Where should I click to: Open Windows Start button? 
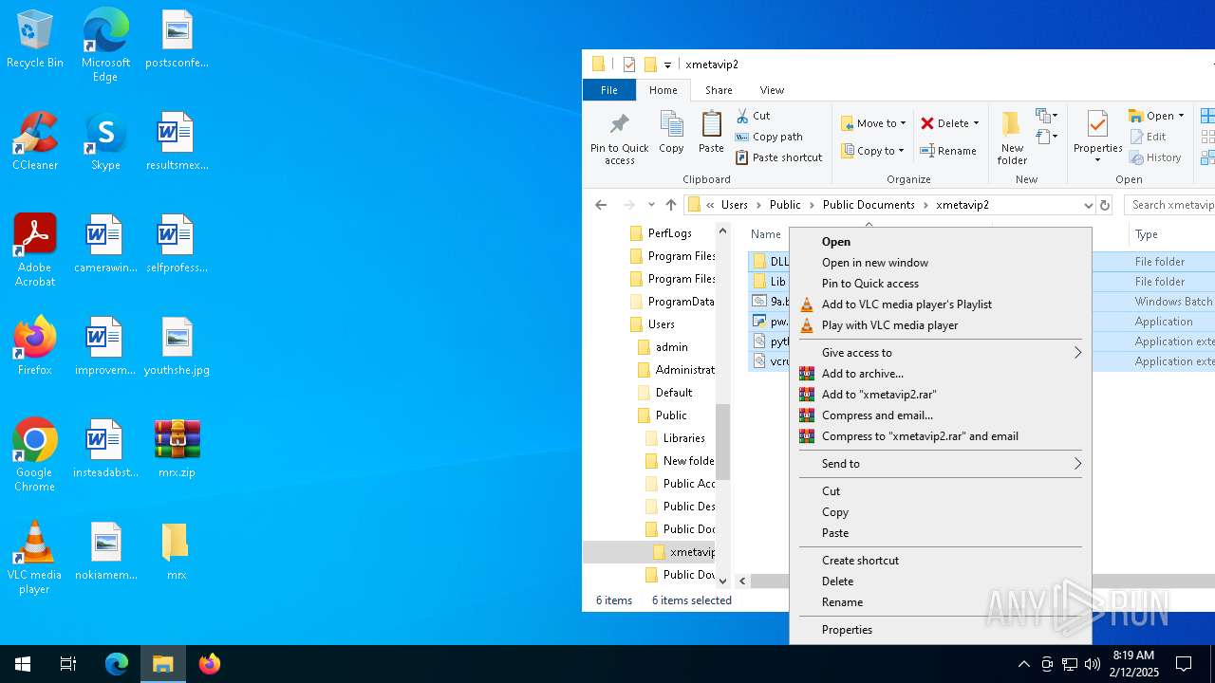coord(23,664)
